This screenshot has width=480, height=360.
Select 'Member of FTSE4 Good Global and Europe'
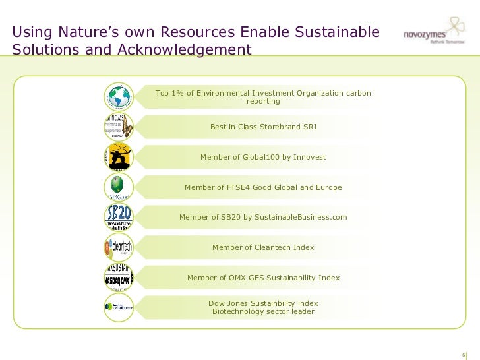(263, 187)
